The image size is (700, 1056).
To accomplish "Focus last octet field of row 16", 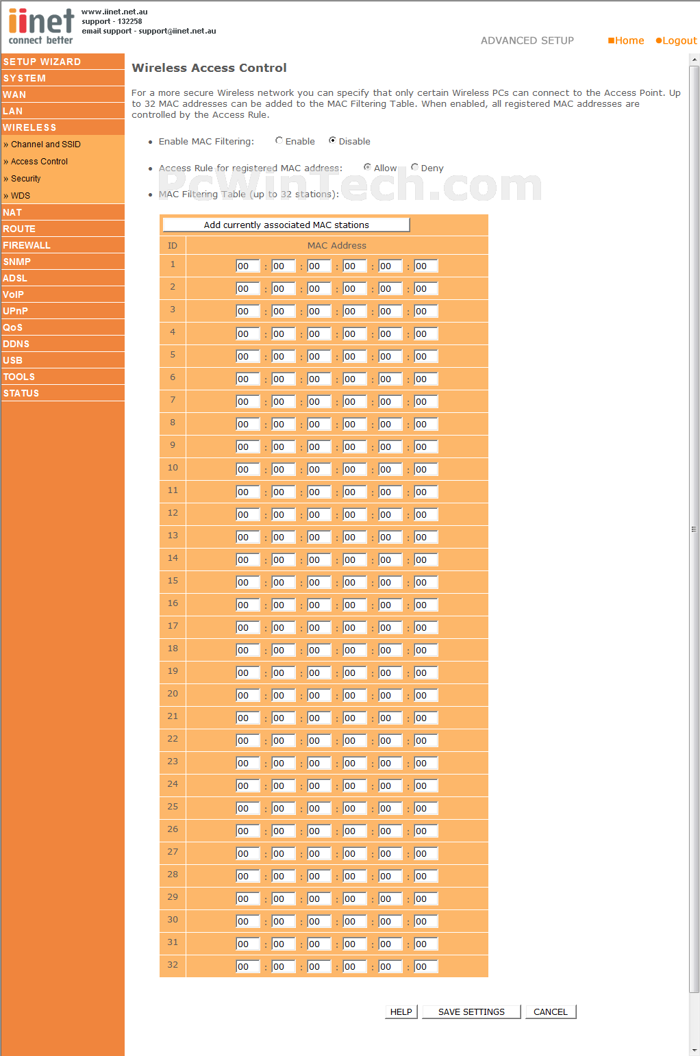I will coord(425,605).
